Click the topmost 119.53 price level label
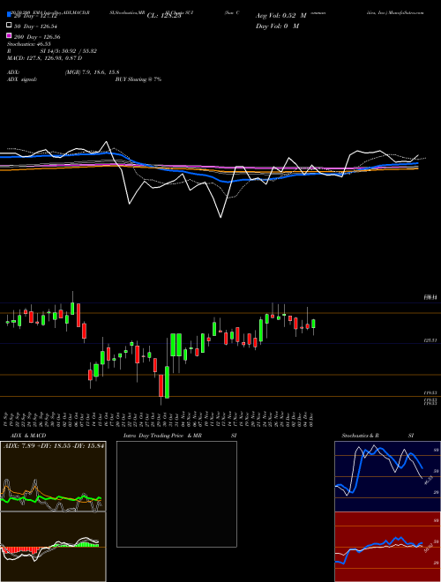441x582 pixels. click(x=430, y=392)
